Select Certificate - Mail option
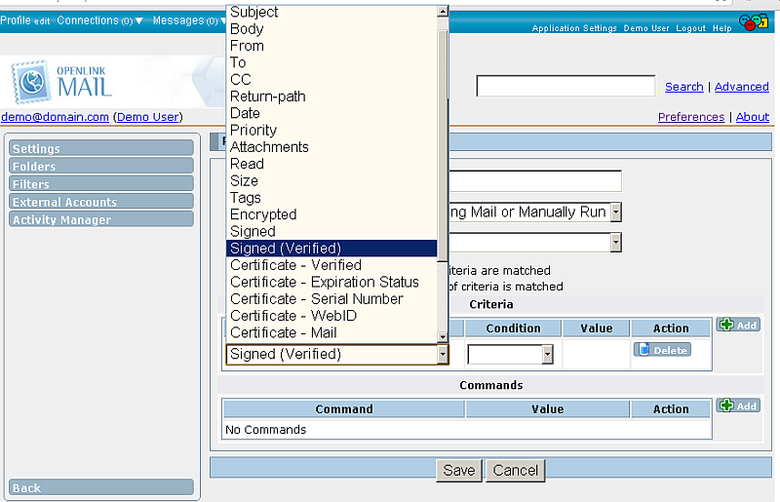Viewport: 780px width, 502px height. point(331,332)
